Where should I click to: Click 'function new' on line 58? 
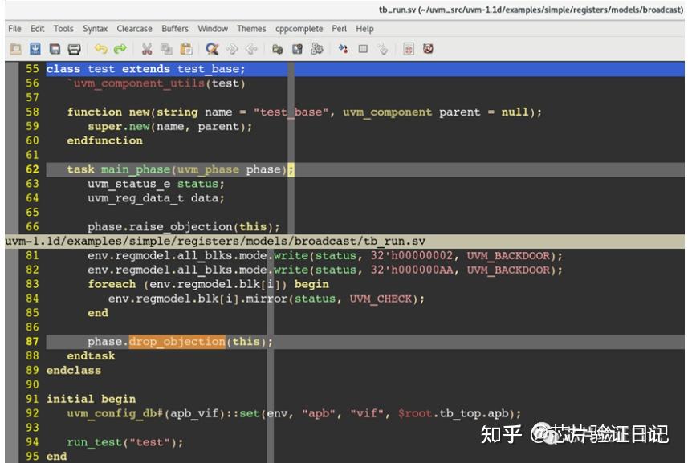point(108,112)
